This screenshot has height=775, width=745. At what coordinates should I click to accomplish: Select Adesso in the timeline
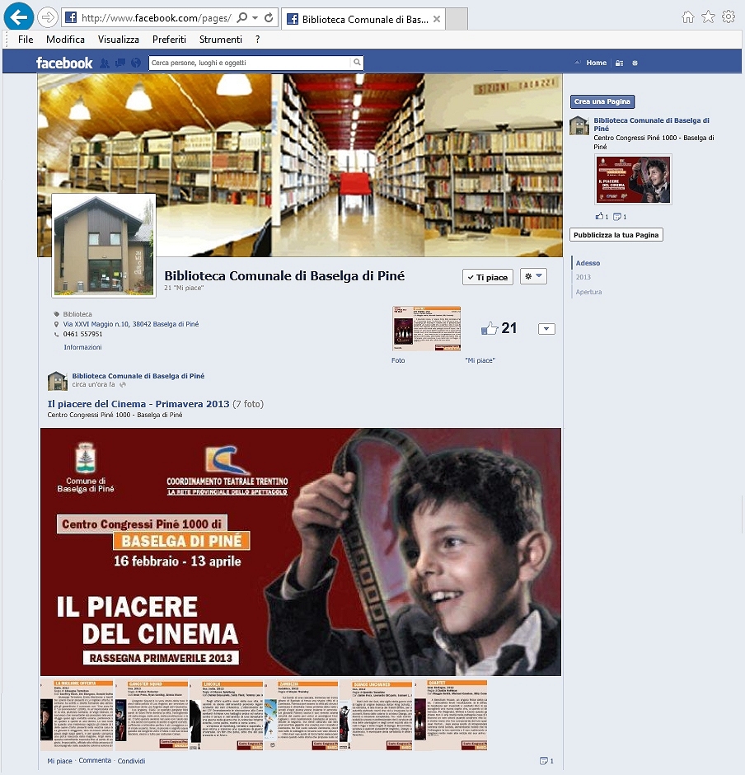[x=588, y=263]
